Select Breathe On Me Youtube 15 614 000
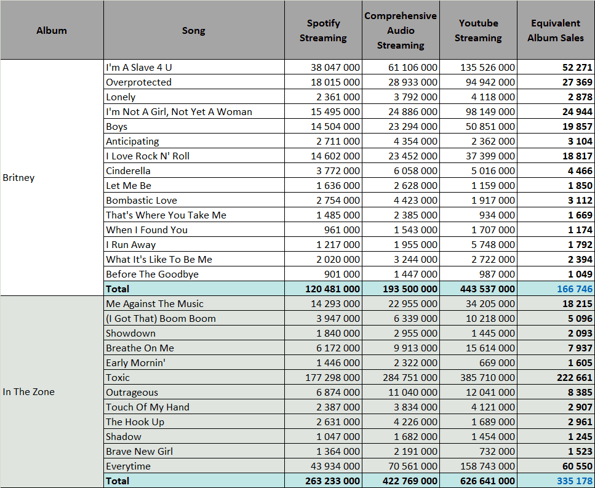The height and width of the screenshot is (488, 595). coord(478,348)
